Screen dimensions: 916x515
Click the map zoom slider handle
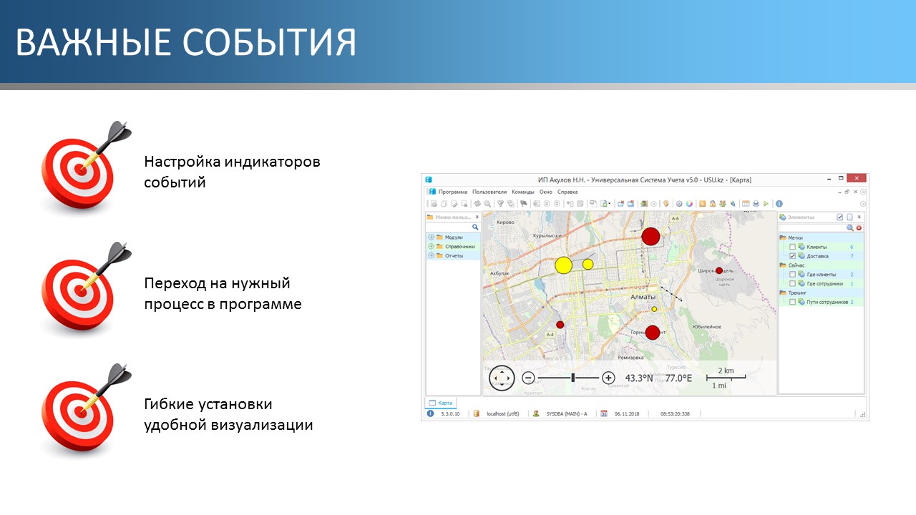573,378
